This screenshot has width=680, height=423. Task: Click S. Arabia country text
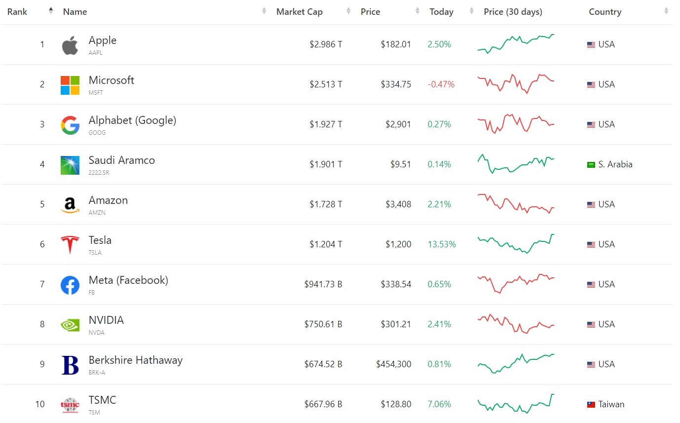[x=615, y=165]
